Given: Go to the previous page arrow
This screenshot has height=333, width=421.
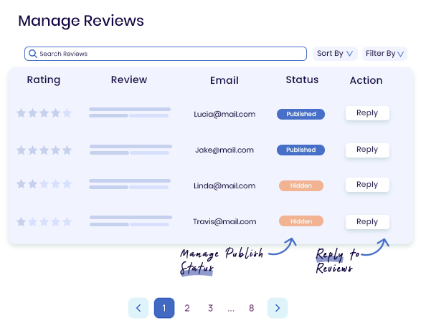Looking at the screenshot, I should (138, 308).
